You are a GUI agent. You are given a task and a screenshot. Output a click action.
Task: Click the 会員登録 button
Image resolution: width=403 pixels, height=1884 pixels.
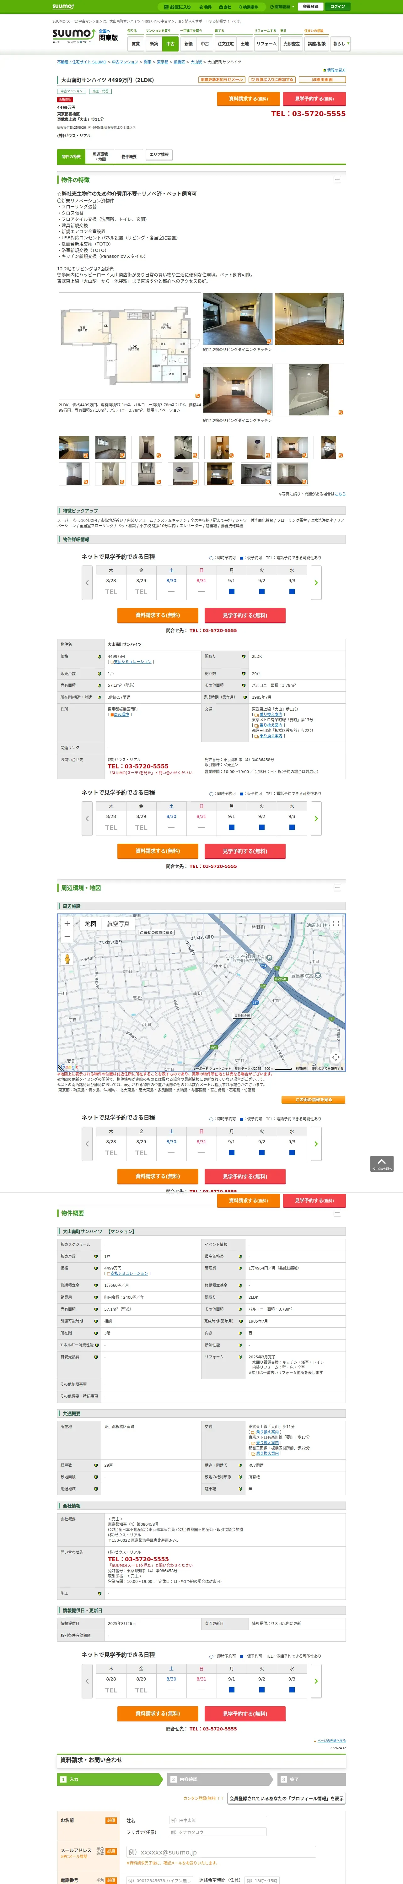[310, 7]
